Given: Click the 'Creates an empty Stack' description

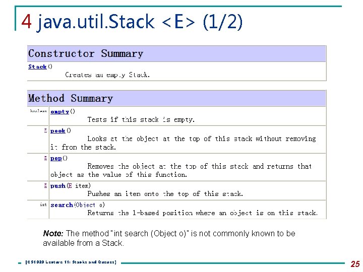Looking at the screenshot, I should point(107,75).
